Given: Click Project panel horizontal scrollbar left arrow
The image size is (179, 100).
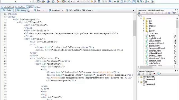Looking at the screenshot, I should (139, 67).
